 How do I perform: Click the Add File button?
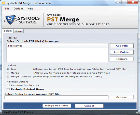point(122,46)
